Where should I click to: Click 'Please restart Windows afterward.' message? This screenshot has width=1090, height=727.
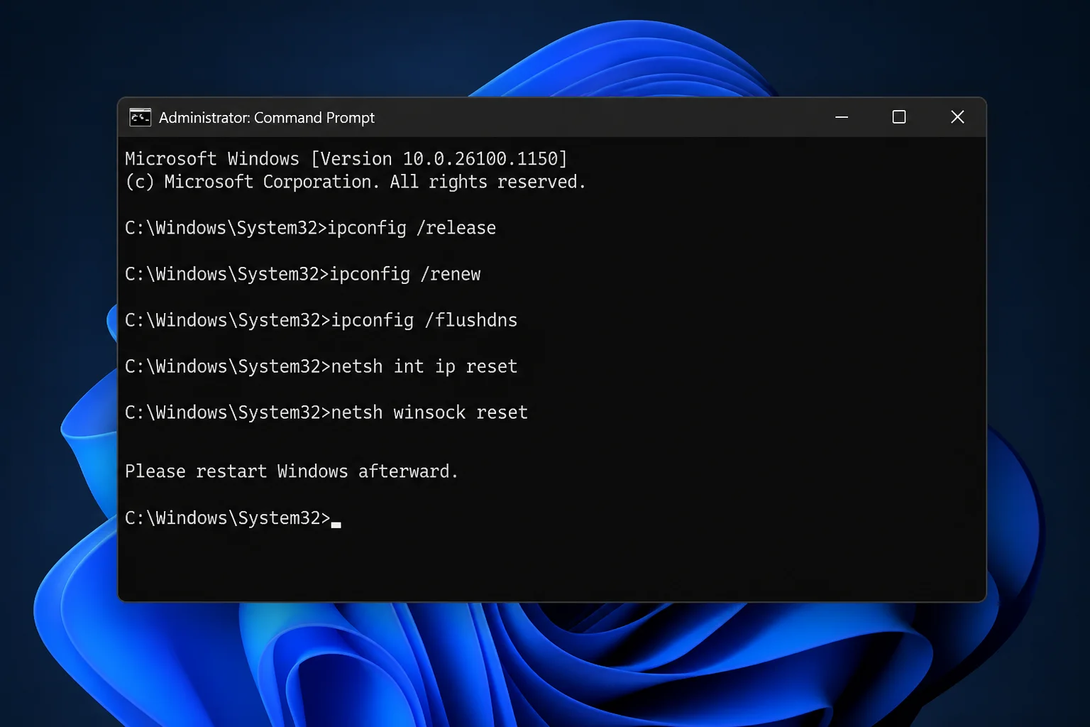[x=292, y=472]
